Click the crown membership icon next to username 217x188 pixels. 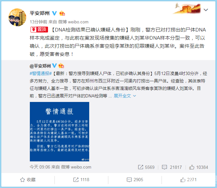click(62, 13)
